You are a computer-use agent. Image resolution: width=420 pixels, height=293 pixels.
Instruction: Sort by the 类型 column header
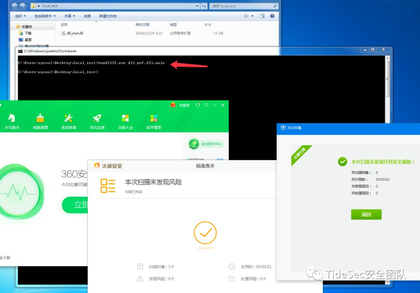click(173, 24)
